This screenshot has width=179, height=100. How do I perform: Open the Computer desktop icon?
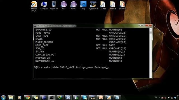pos(44,6)
